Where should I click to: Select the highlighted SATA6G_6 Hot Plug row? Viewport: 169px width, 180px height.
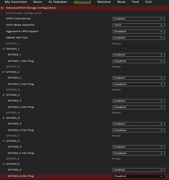[x=84, y=176]
